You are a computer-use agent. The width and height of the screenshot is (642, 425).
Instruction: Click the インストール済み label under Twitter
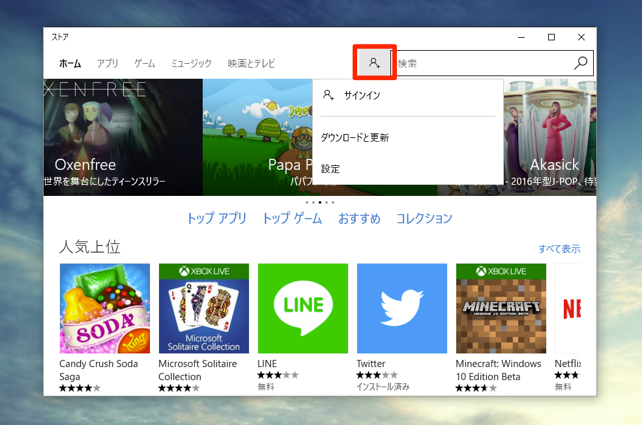coord(383,387)
